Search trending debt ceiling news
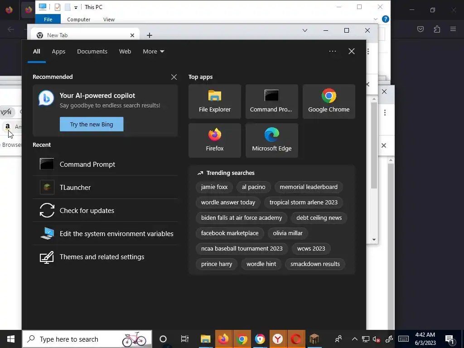Image resolution: width=464 pixels, height=348 pixels. pyautogui.click(x=319, y=218)
